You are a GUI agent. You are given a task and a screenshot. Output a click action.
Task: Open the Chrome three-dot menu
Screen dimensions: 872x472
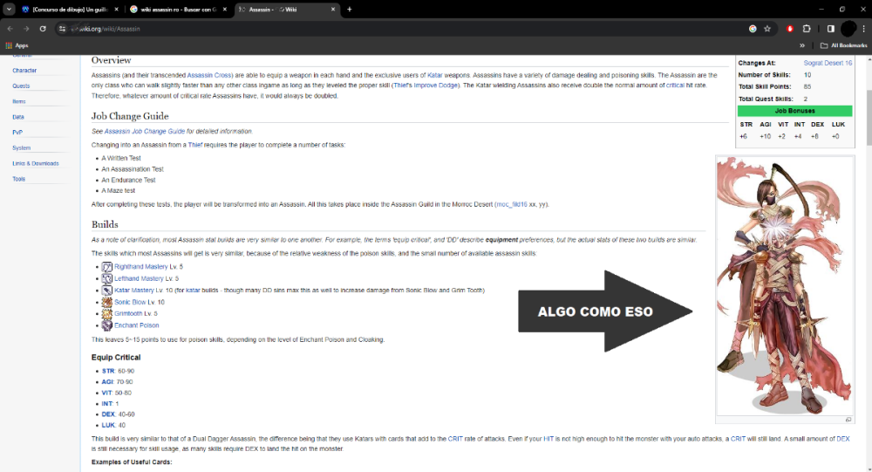click(862, 29)
